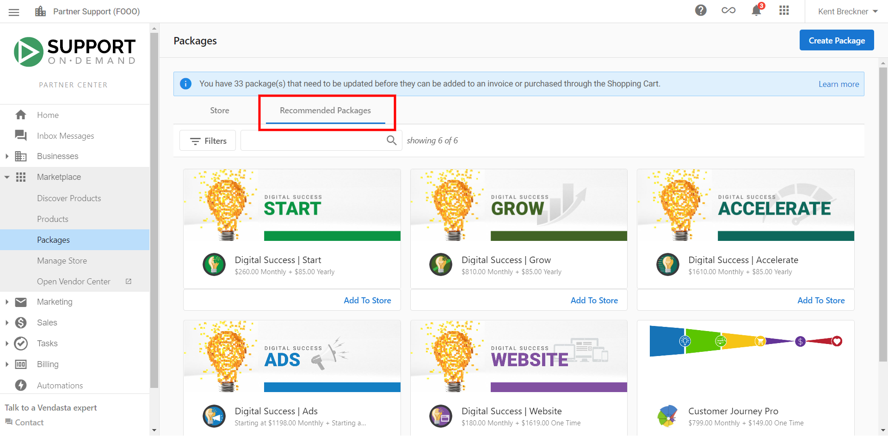Click the Digital Success Start lightbulb icon
Viewport: 888px width, 436px height.
coord(214,264)
